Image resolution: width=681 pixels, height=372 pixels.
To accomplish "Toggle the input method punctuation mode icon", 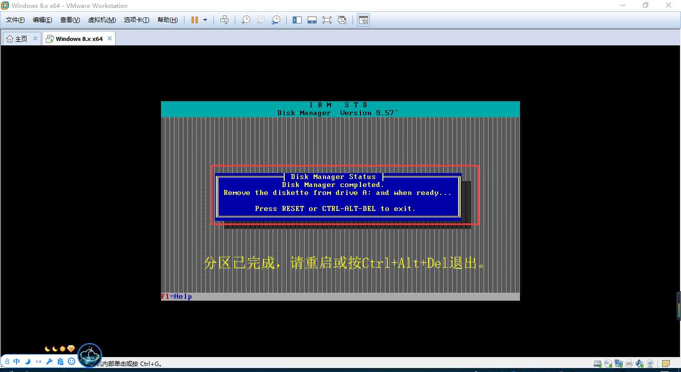I will pyautogui.click(x=38, y=362).
